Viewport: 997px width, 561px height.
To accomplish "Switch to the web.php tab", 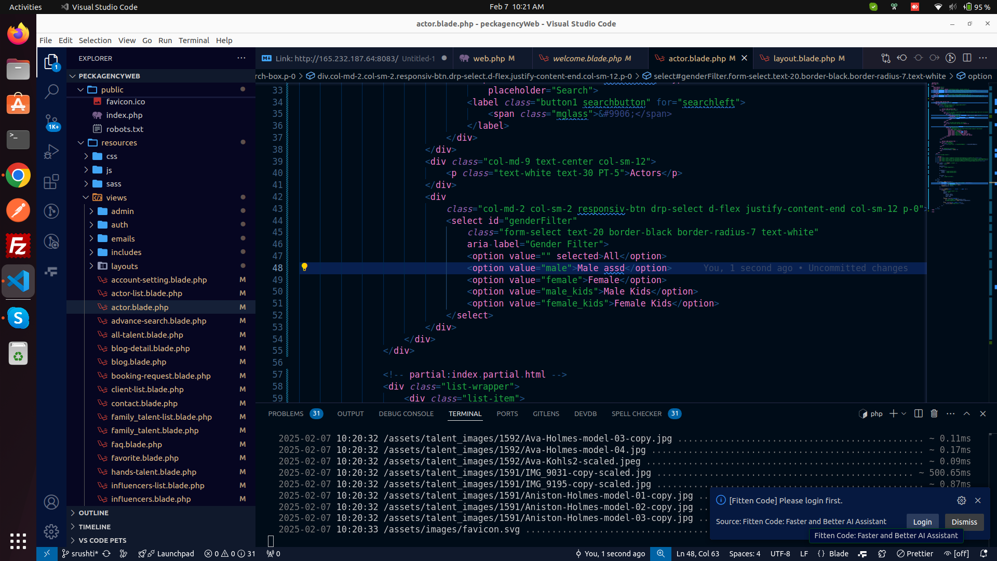I will [488, 58].
